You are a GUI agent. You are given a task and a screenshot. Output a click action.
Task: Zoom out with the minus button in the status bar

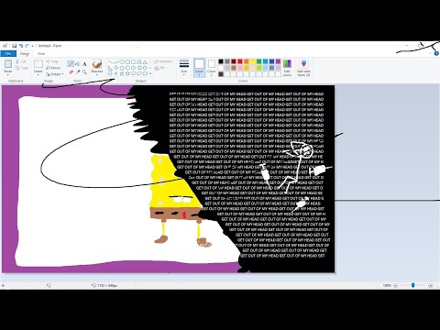pos(395,285)
